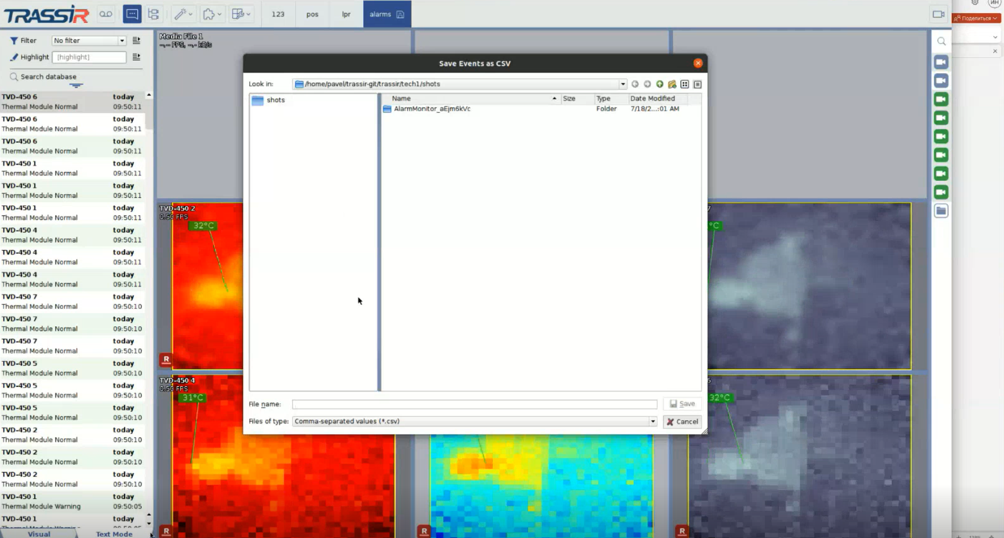The image size is (1004, 538).
Task: Switch to detail view in save dialog
Action: tap(697, 84)
